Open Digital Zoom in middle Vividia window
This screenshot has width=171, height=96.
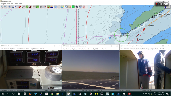[x=97, y=49]
